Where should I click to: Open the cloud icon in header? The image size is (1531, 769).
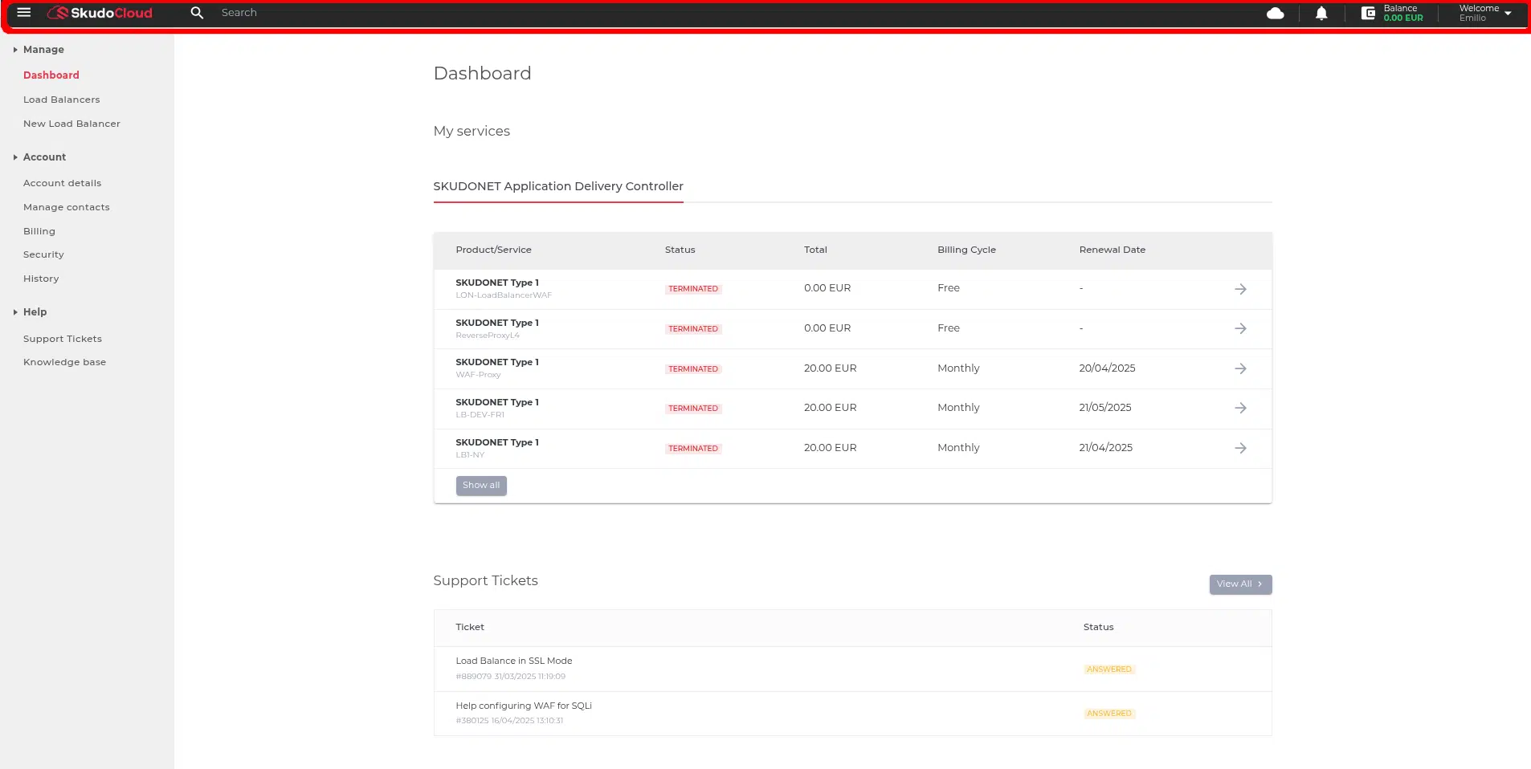click(1275, 14)
